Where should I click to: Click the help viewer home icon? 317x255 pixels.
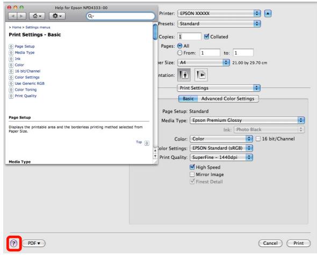(37, 16)
